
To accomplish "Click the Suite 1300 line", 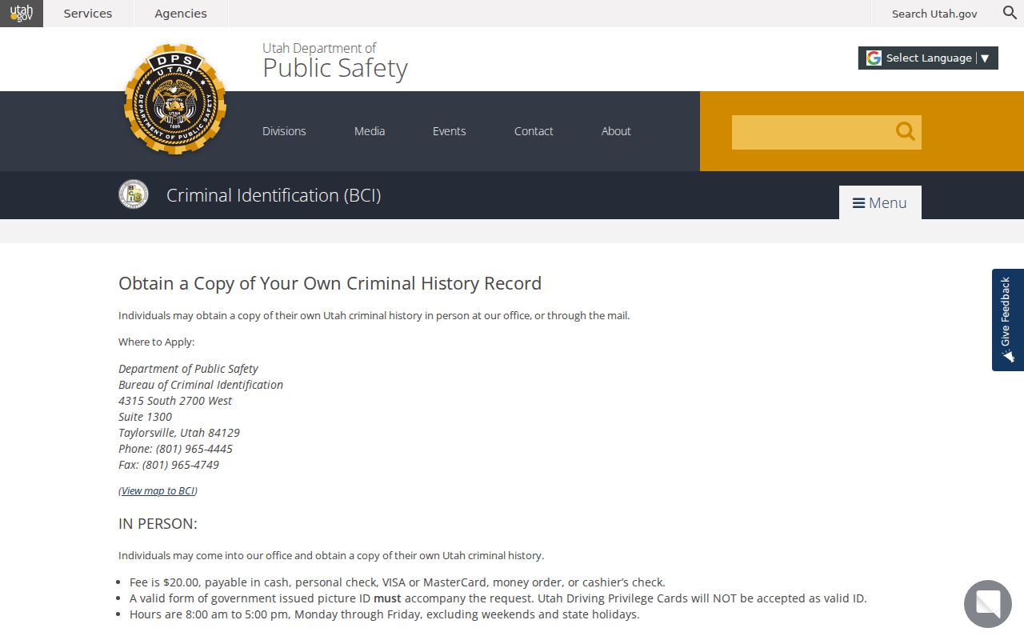I will (x=145, y=417).
